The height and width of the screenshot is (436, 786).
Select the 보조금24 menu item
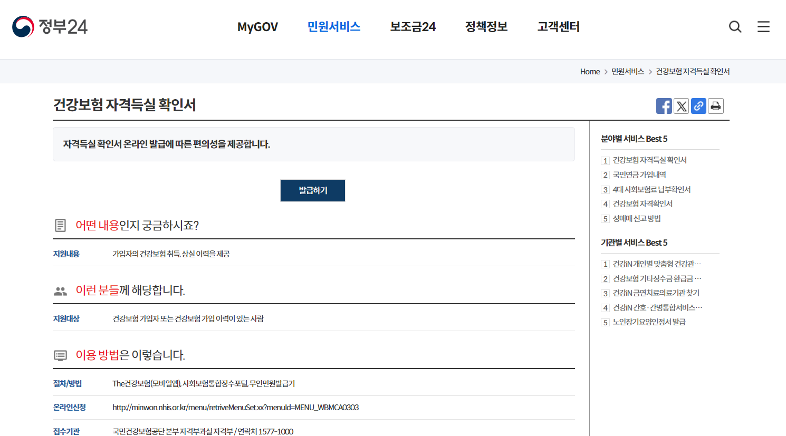(413, 26)
